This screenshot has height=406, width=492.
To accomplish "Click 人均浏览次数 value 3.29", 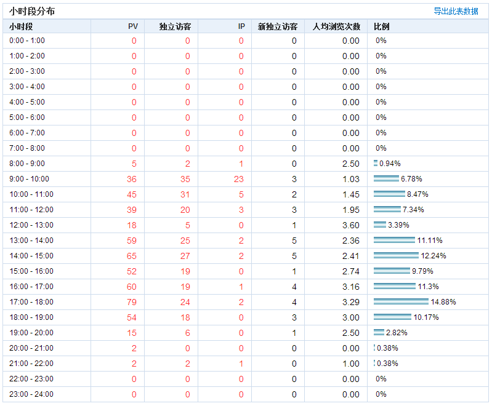I will click(x=351, y=302).
